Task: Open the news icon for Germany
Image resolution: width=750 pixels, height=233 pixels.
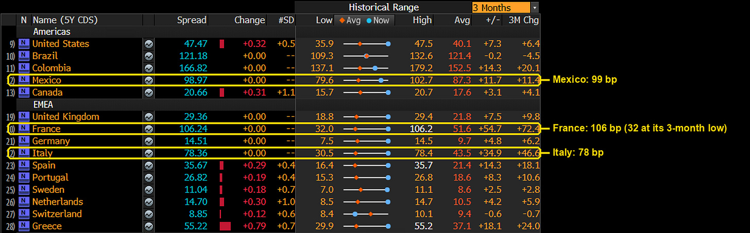Action: pos(24,141)
